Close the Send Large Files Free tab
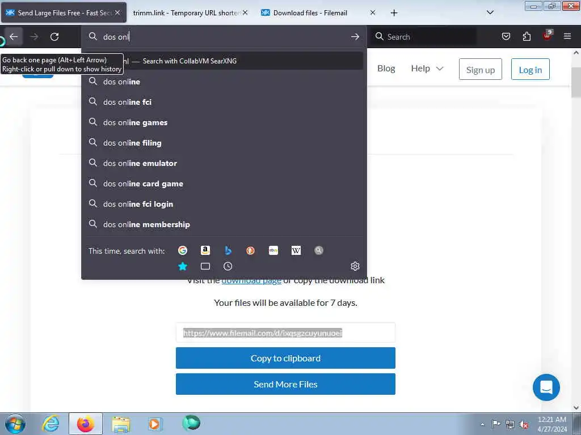The image size is (581, 435). click(117, 12)
